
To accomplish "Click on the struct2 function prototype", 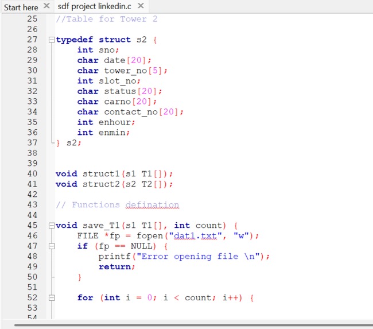I will pos(114,184).
